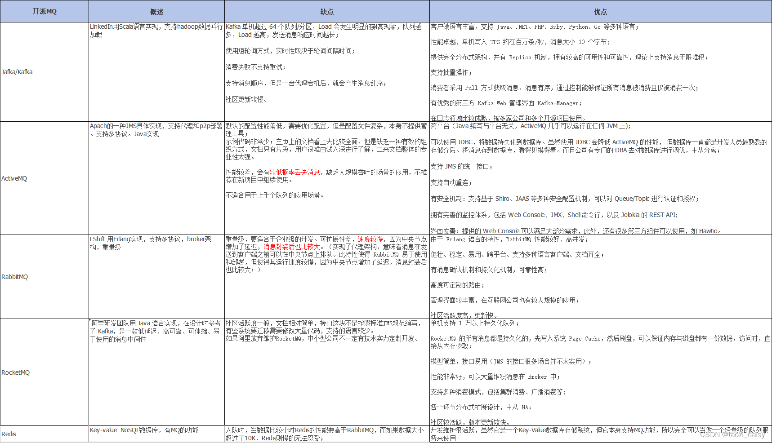Click the Kafka drawback line 社区更新较慢
Image resolution: width=772 pixels, height=443 pixels.
pos(246,99)
